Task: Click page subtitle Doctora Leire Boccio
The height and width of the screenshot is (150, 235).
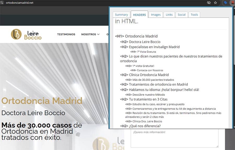Action: click(x=33, y=113)
